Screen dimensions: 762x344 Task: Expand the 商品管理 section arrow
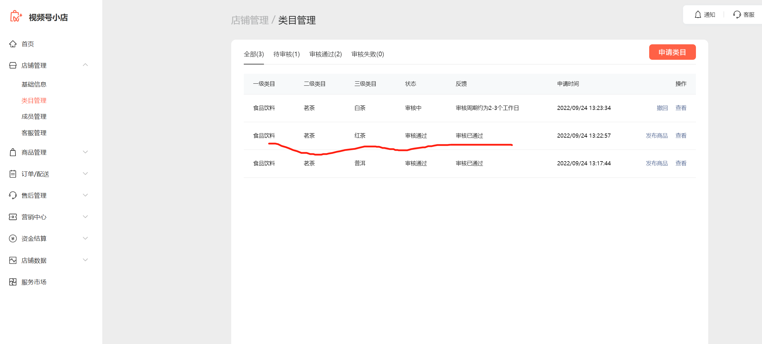(85, 152)
